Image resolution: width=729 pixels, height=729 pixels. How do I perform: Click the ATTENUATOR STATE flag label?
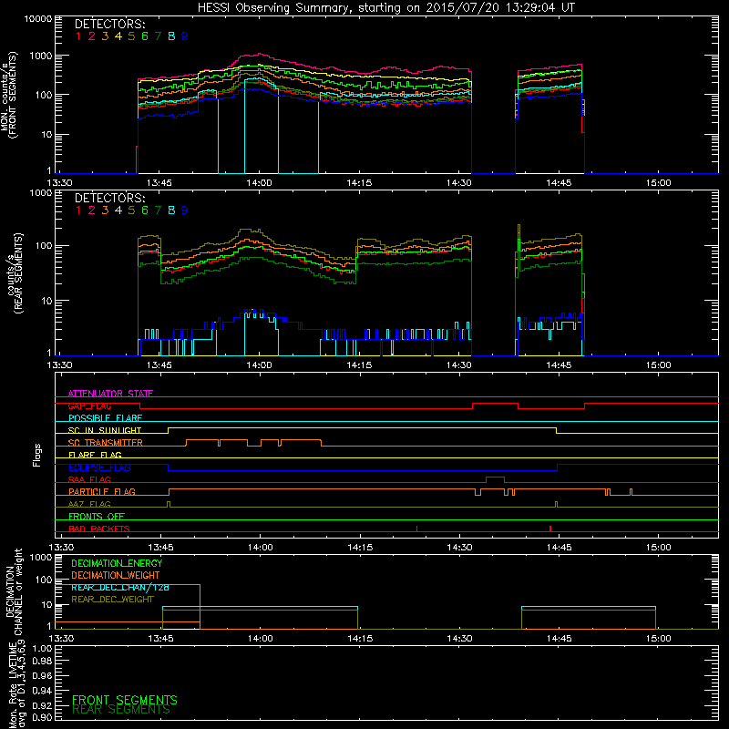pyautogui.click(x=110, y=394)
